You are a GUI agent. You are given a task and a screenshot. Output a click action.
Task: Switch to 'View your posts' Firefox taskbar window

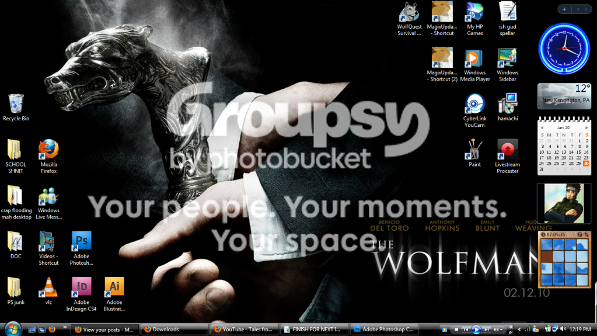104,330
